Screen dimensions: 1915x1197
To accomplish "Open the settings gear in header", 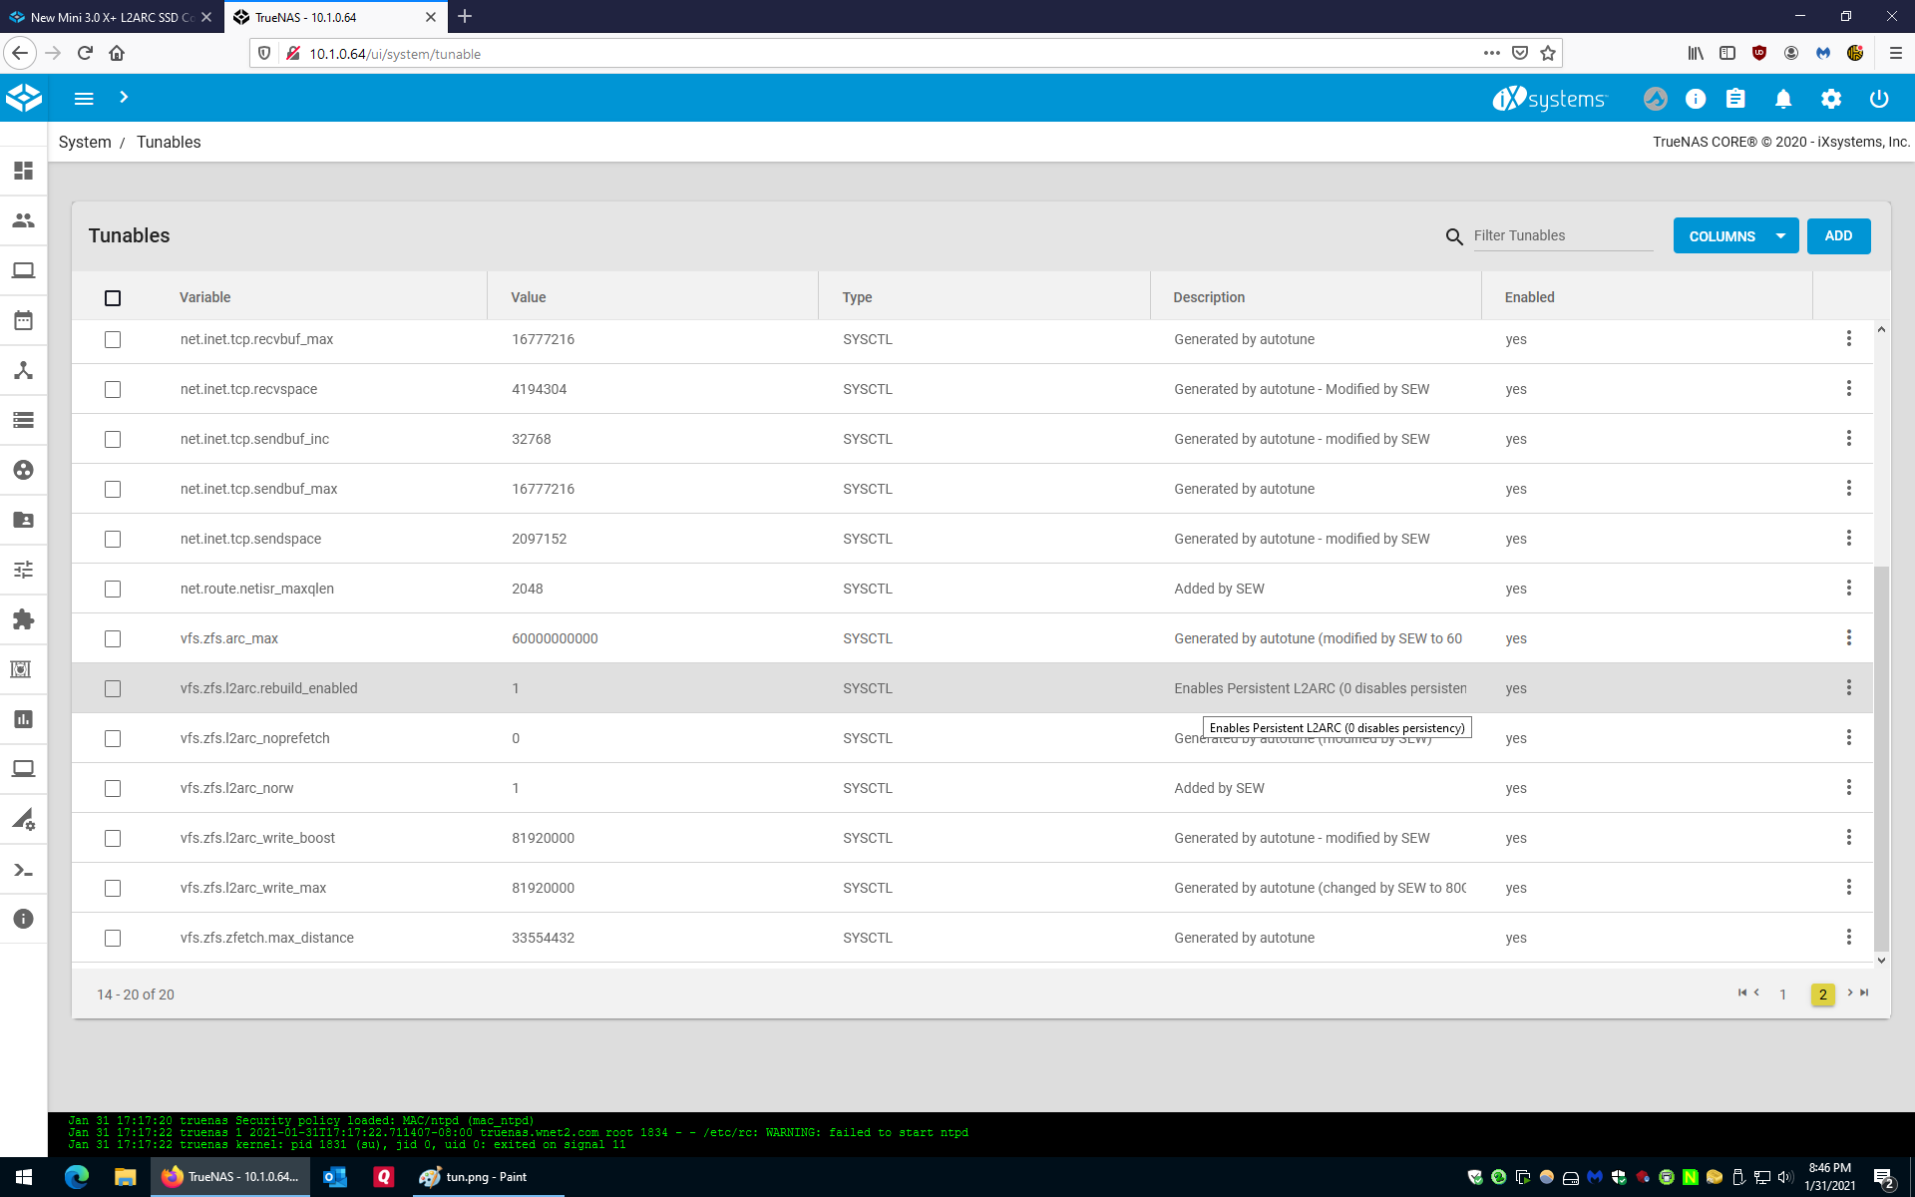I will click(1831, 99).
